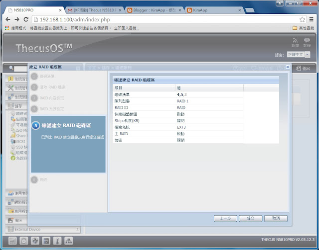Click the 值 column header

pyautogui.click(x=209, y=87)
